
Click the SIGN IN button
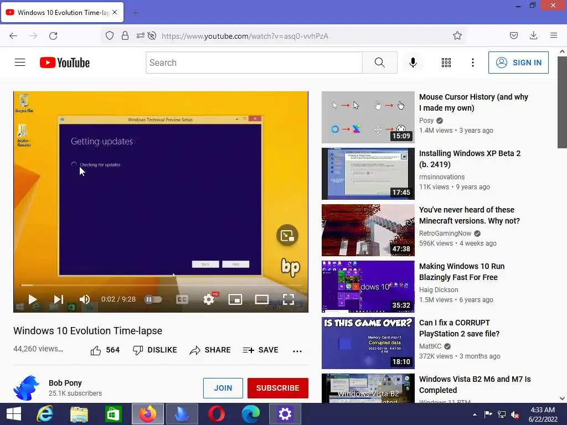[x=518, y=63]
